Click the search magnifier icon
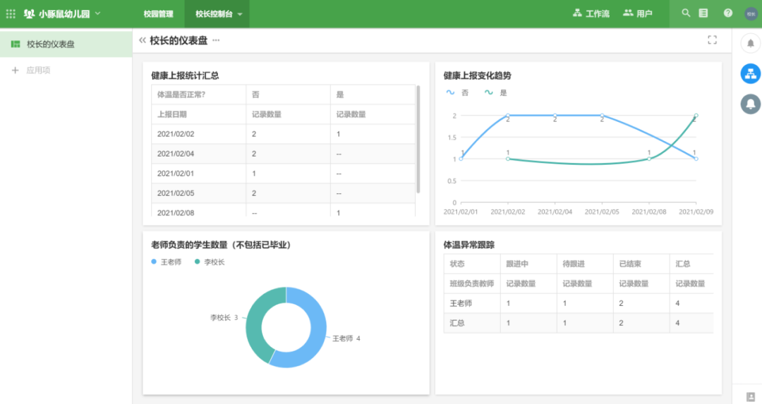The height and width of the screenshot is (404, 762). (686, 13)
